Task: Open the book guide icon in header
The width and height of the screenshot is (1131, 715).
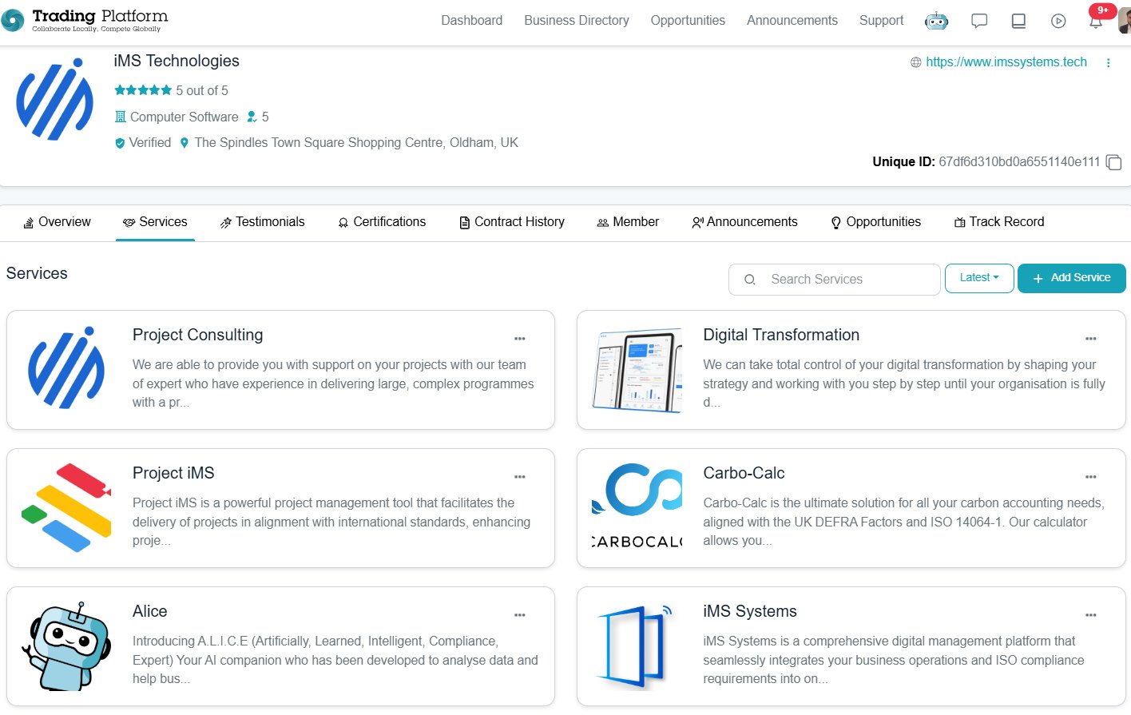Action: pos(1018,22)
